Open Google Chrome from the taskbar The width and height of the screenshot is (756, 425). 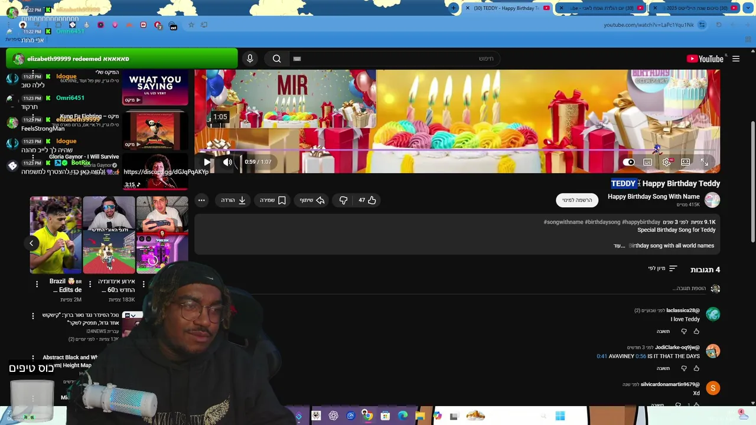(367, 416)
